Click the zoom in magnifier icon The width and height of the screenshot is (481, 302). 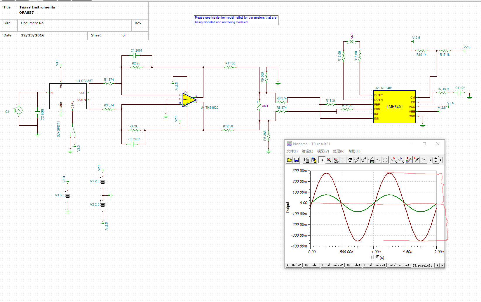329,160
